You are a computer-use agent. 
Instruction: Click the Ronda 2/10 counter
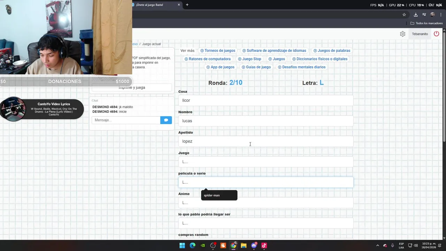(x=225, y=83)
